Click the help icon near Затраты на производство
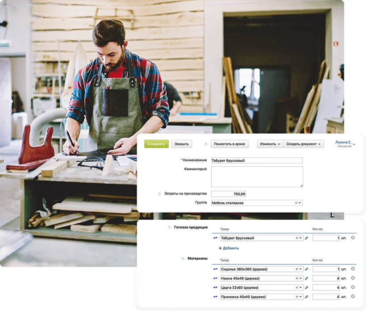367x312 pixels. pyautogui.click(x=159, y=194)
